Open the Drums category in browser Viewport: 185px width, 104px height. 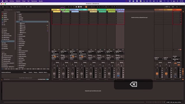5,32
